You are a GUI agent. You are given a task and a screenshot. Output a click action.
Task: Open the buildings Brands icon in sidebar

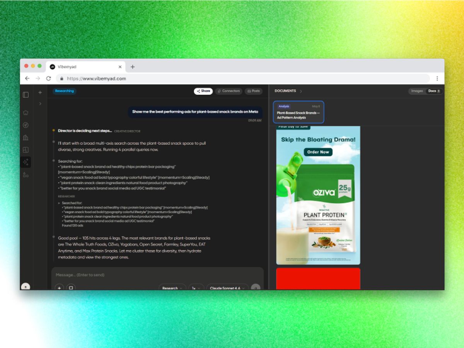(26, 138)
